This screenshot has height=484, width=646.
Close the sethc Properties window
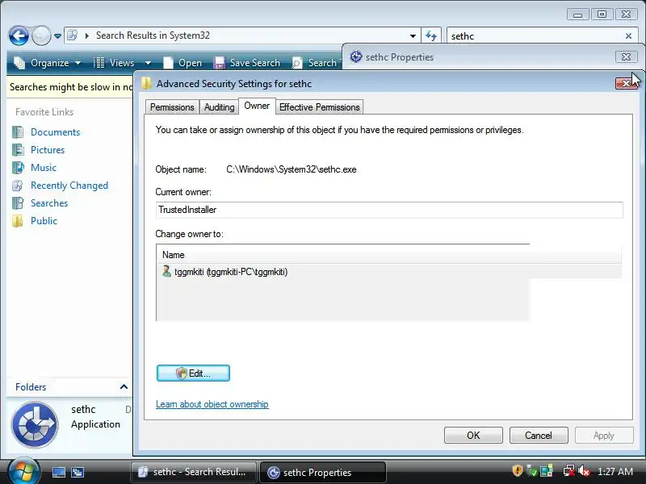pos(626,56)
